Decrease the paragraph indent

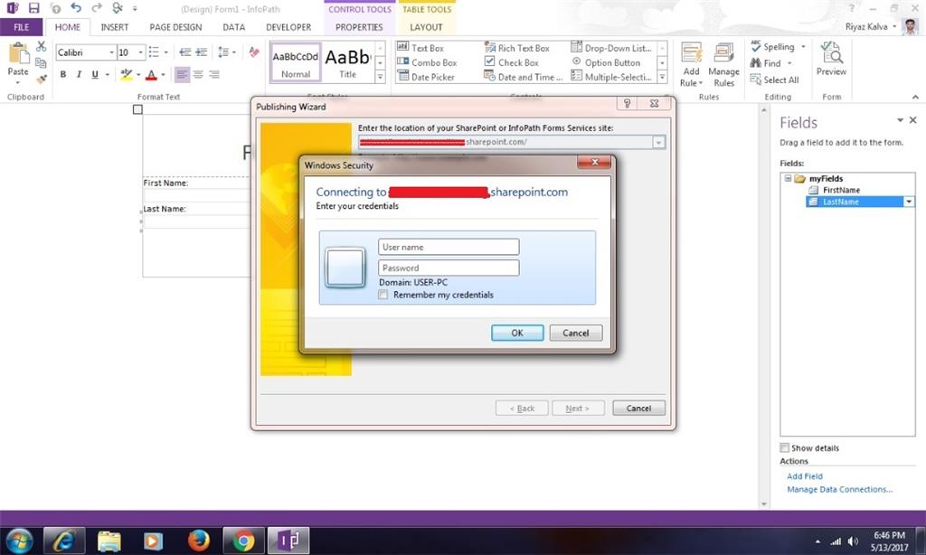coord(184,52)
